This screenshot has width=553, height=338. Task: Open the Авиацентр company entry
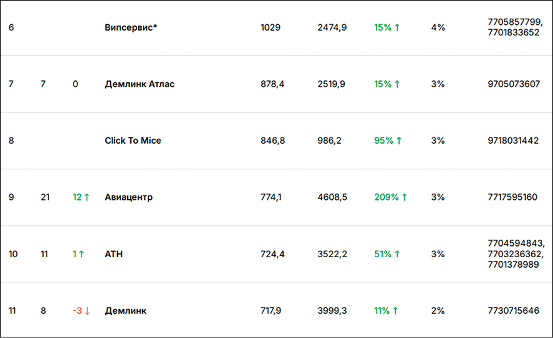(x=128, y=197)
